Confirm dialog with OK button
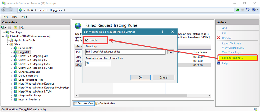The image size is (260, 112). [141, 77]
